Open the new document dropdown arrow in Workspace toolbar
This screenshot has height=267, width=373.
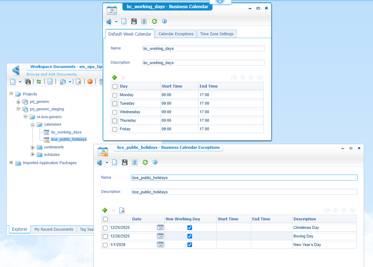[x=20, y=82]
